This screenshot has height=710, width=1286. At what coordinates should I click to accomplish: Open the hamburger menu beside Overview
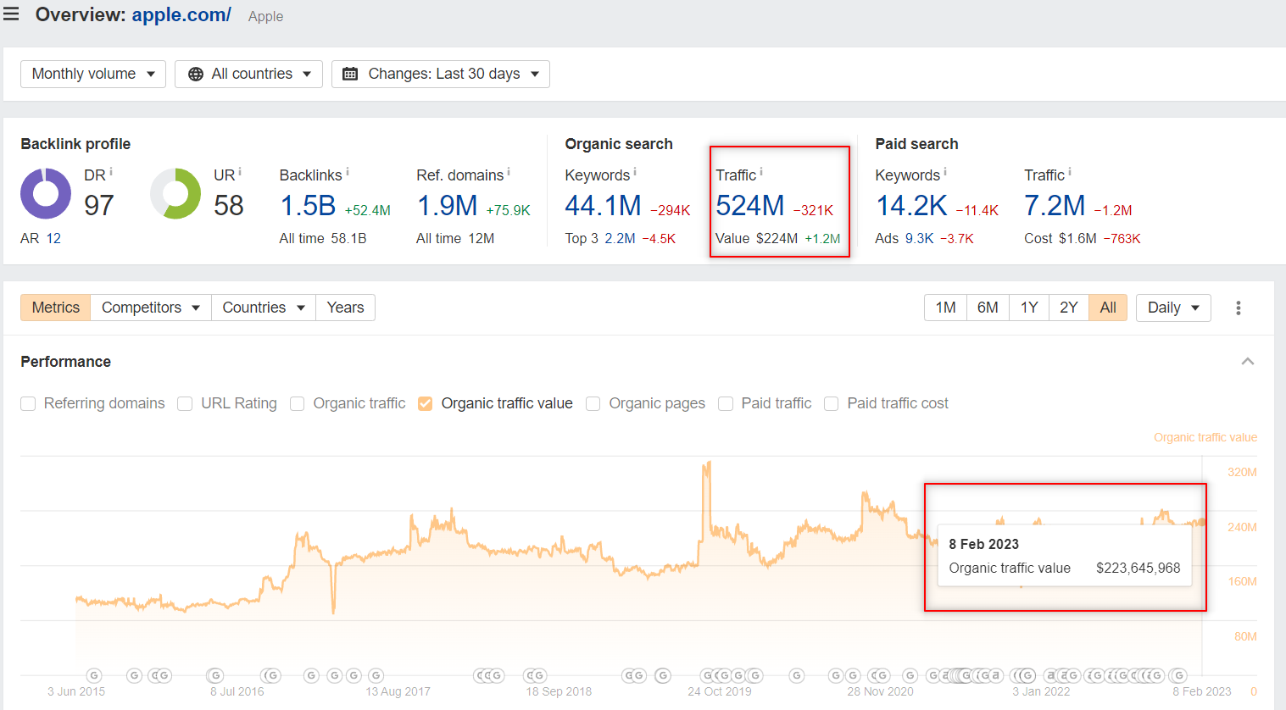(11, 14)
